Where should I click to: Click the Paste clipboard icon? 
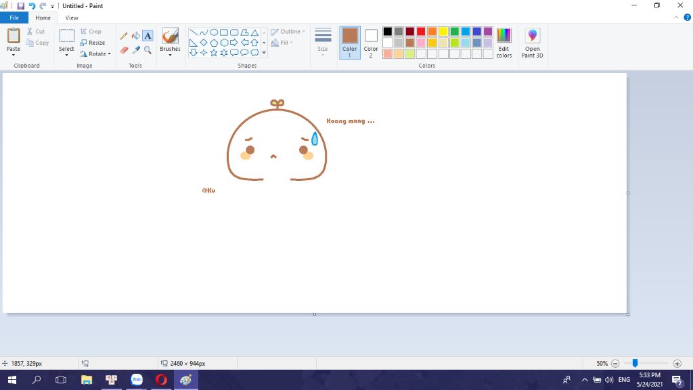click(x=14, y=36)
